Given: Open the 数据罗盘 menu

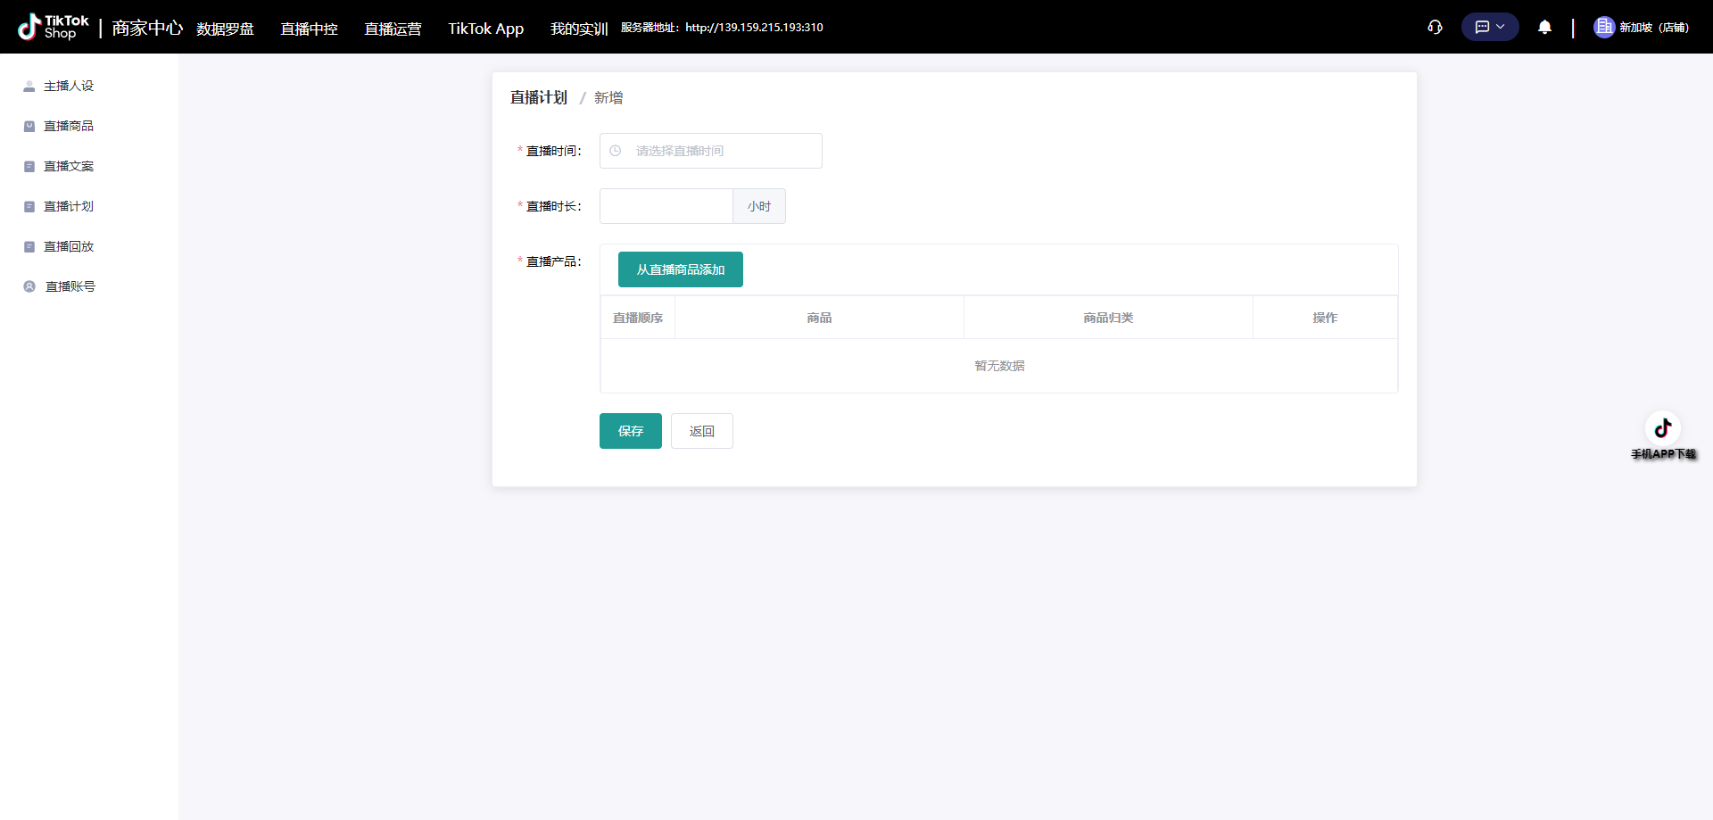Looking at the screenshot, I should point(225,29).
